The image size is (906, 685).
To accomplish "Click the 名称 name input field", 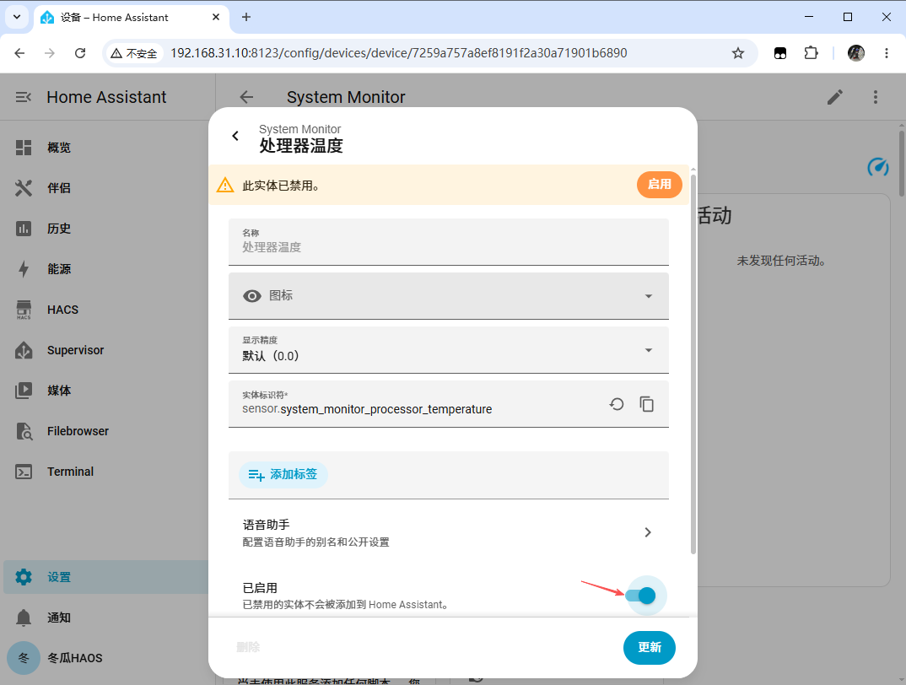I will [449, 241].
